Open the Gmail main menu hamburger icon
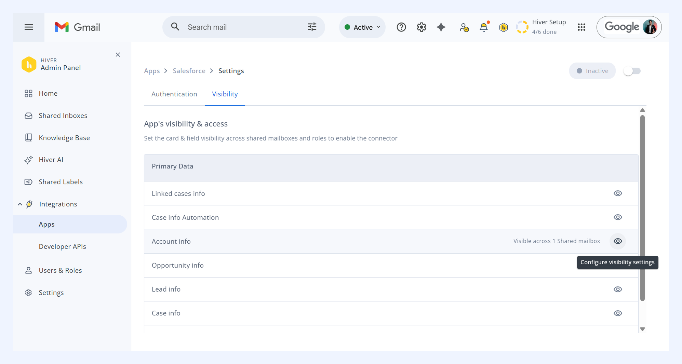Screen dimensions: 682x364 tap(29, 27)
